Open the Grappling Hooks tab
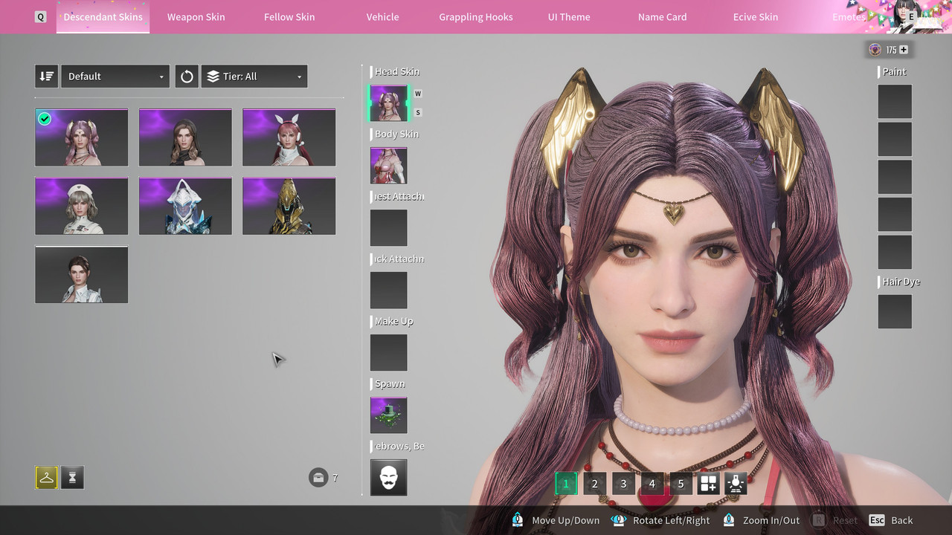This screenshot has height=535, width=952. click(476, 17)
